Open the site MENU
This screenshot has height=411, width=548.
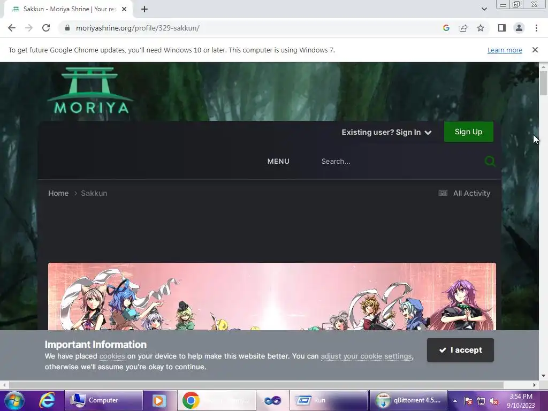point(278,162)
